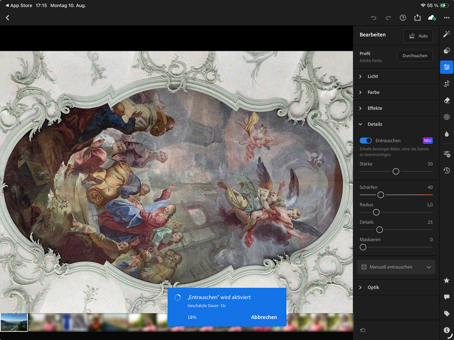Expand the Farbe section
454x340 pixels.
click(x=396, y=92)
